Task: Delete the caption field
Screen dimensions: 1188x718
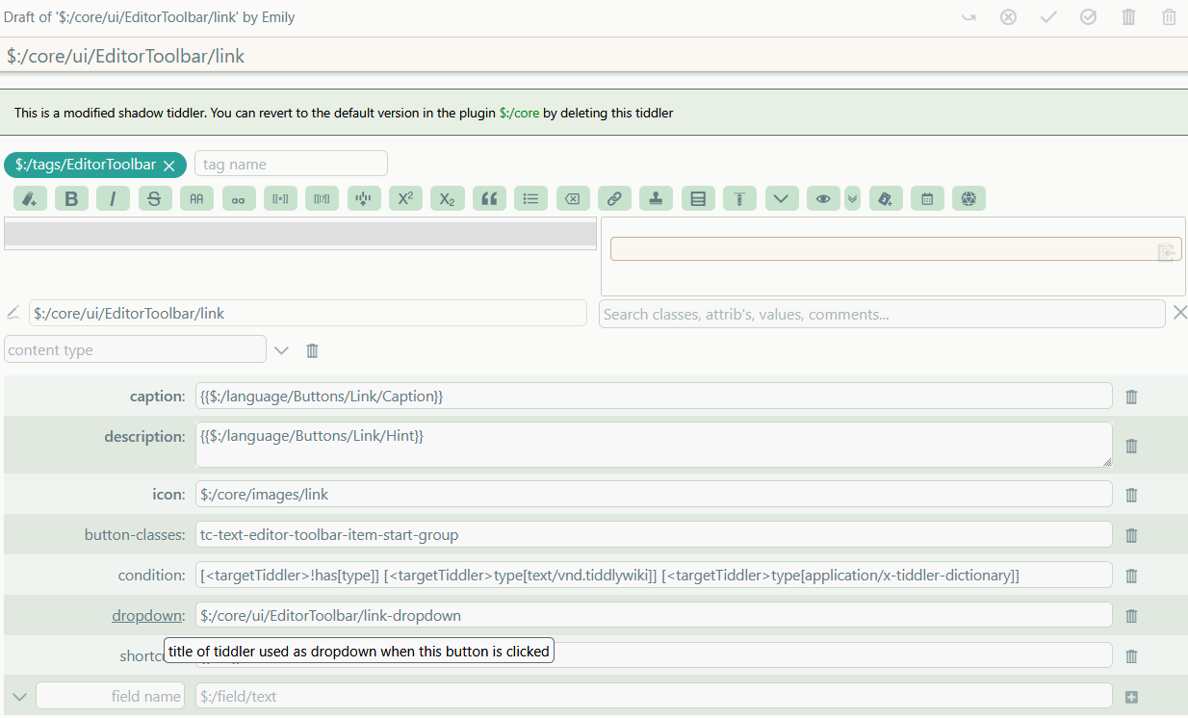Action: click(1131, 397)
